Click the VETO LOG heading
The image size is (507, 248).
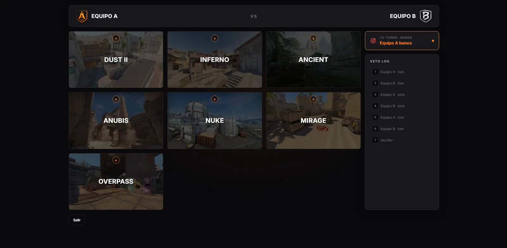[380, 62]
